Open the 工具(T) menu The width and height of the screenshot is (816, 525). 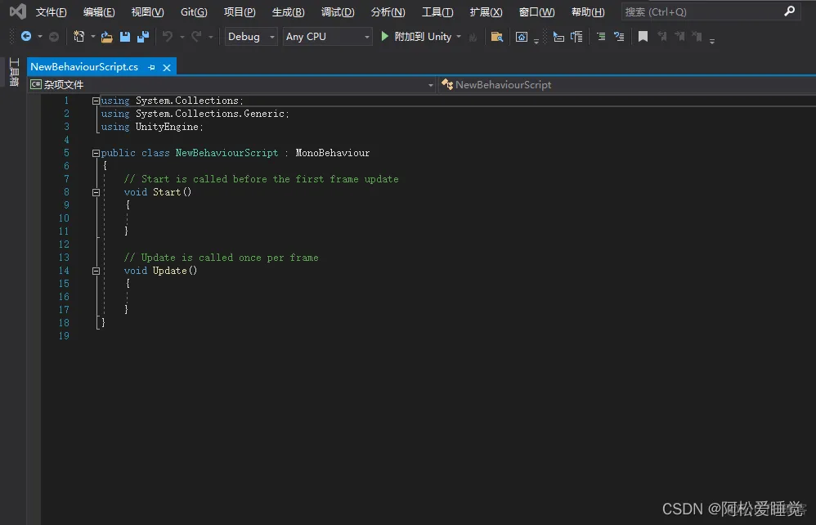point(437,11)
